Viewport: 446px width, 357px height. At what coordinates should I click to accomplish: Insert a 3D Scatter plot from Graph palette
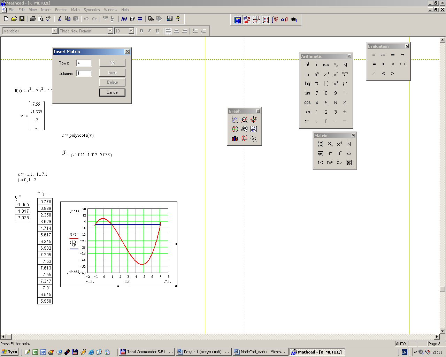coord(244,138)
